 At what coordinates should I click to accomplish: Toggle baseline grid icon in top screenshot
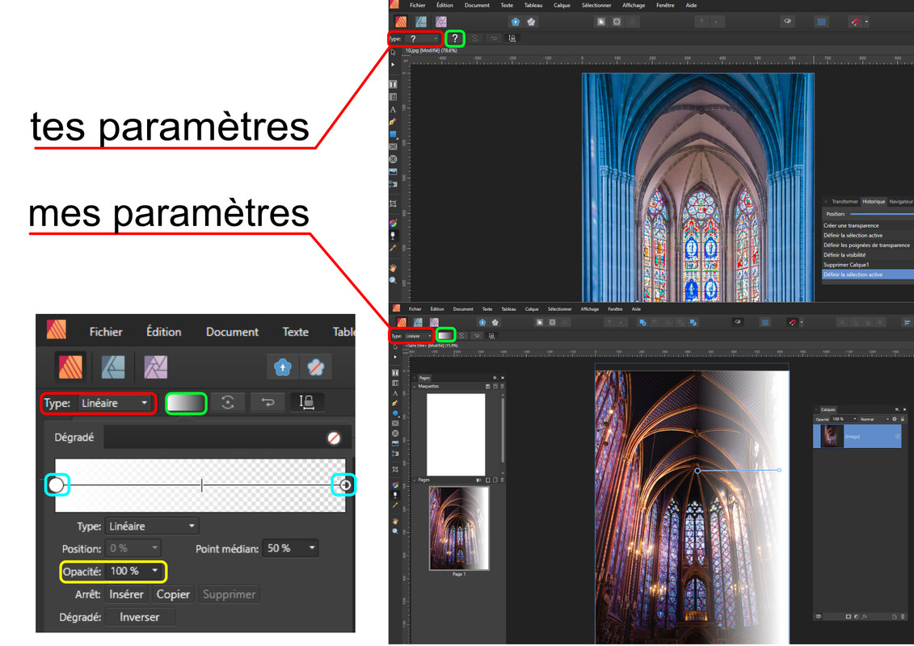coord(821,22)
